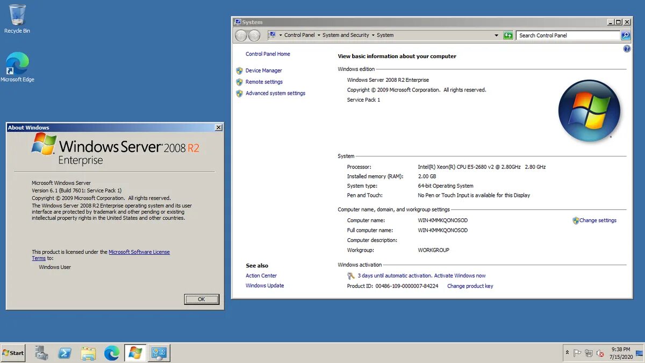
Task: Launch Microsoft Edge from the taskbar
Action: 111,353
